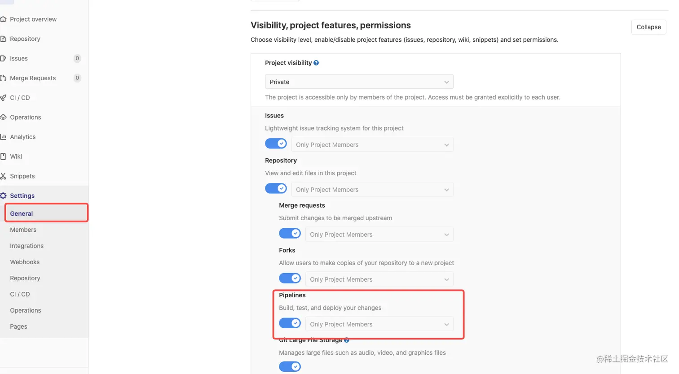Open the Merge requests access dropdown
The width and height of the screenshot is (679, 374).
(x=379, y=235)
